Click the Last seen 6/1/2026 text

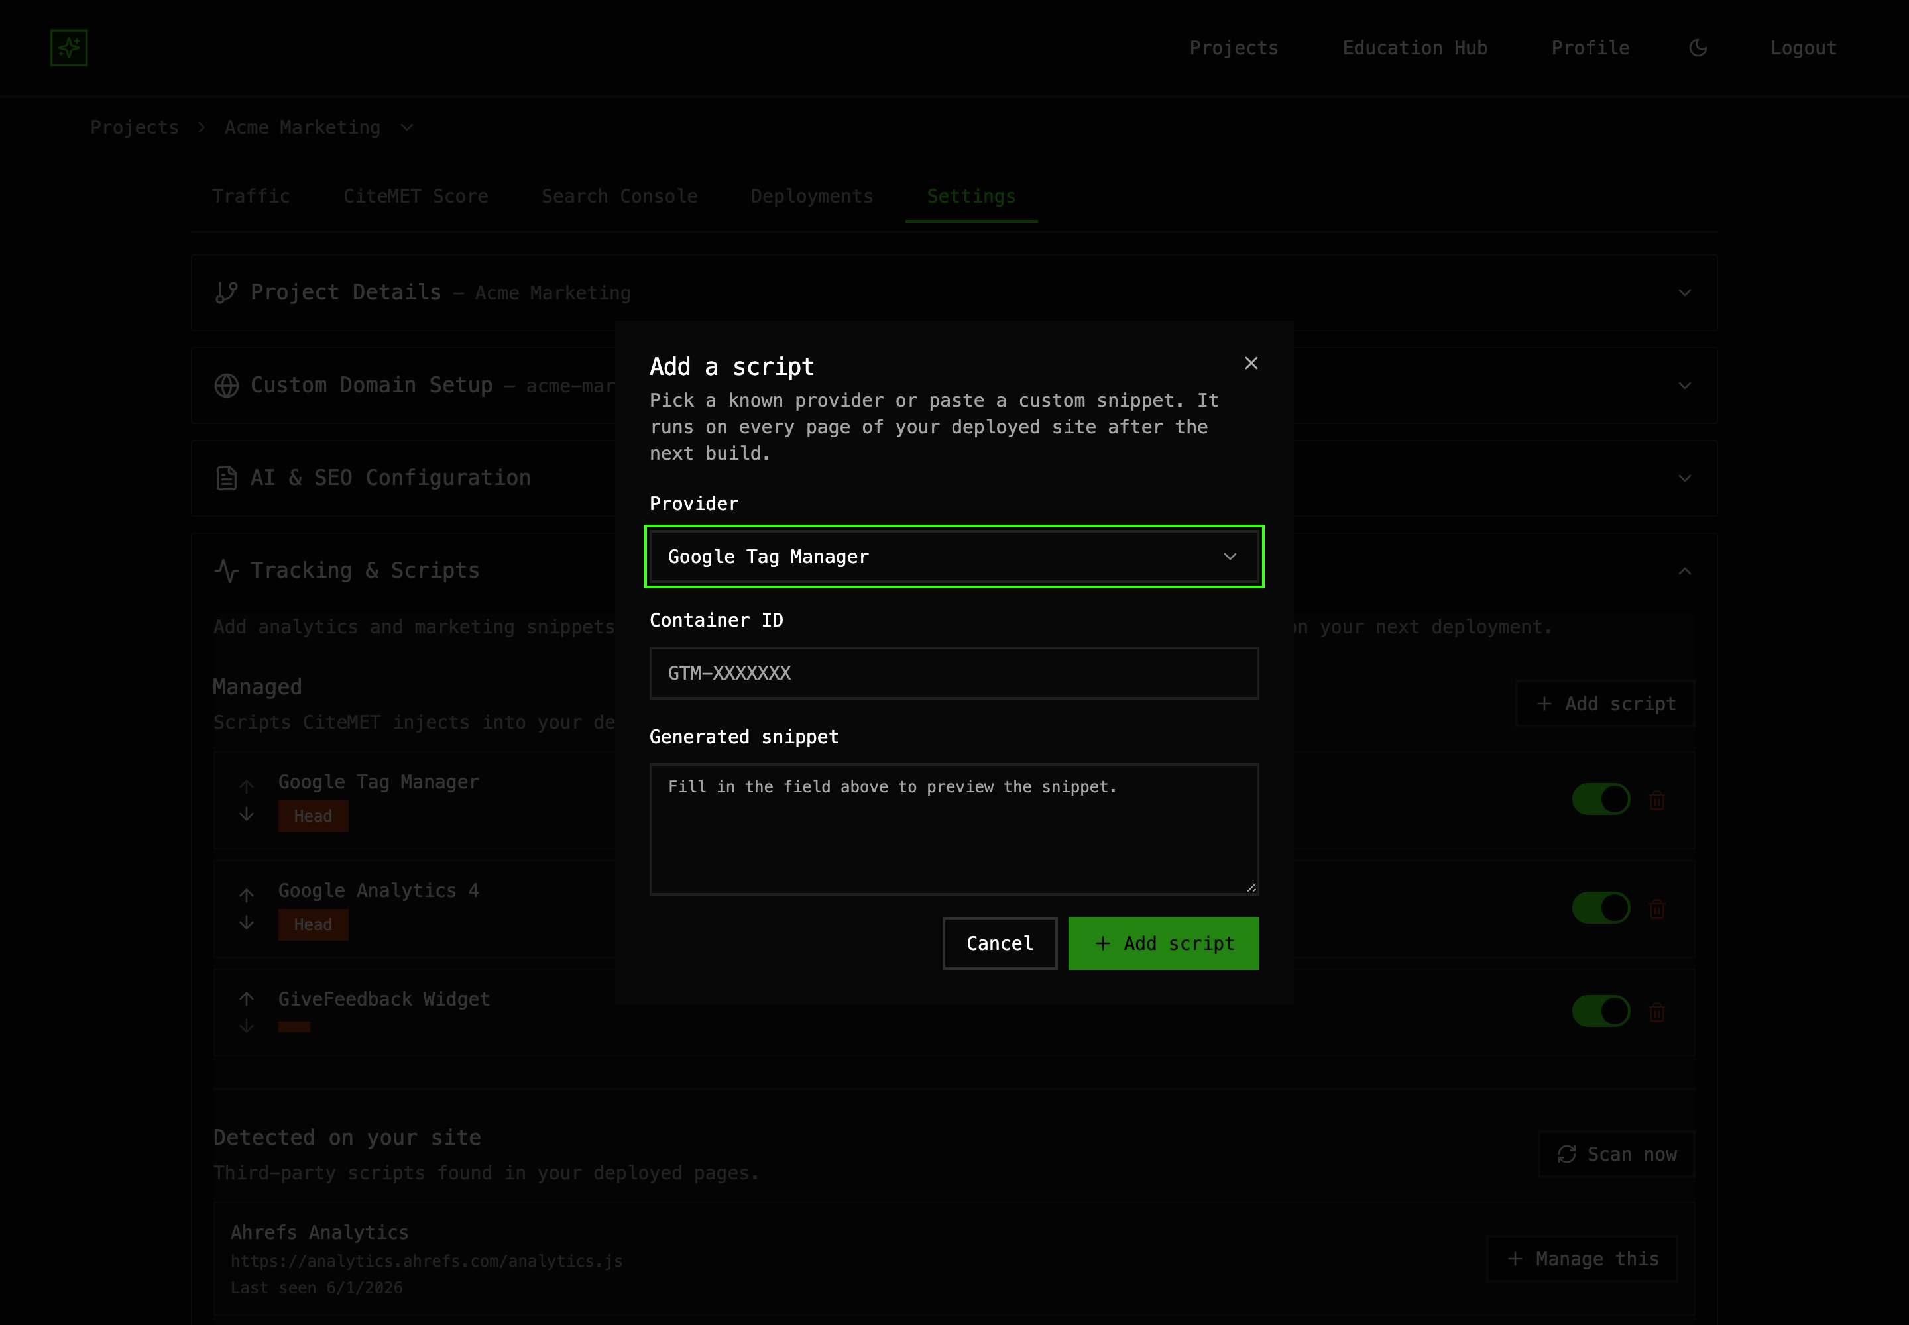point(316,1288)
